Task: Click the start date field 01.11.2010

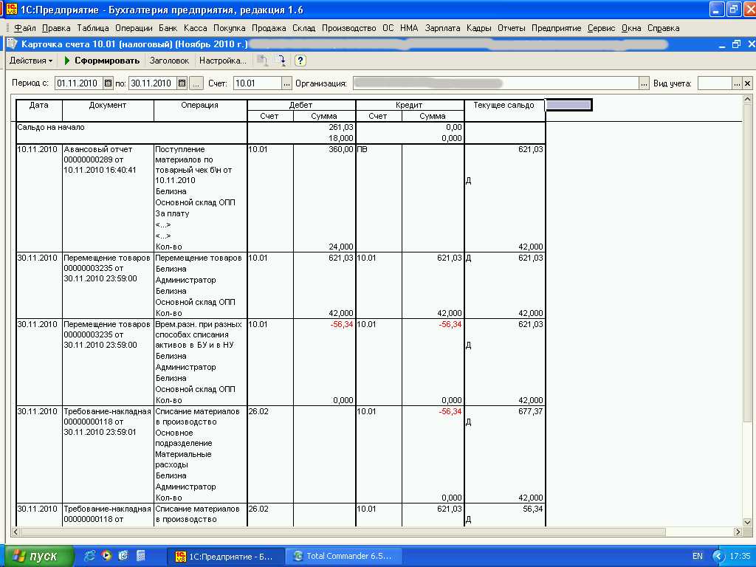Action: pos(78,83)
